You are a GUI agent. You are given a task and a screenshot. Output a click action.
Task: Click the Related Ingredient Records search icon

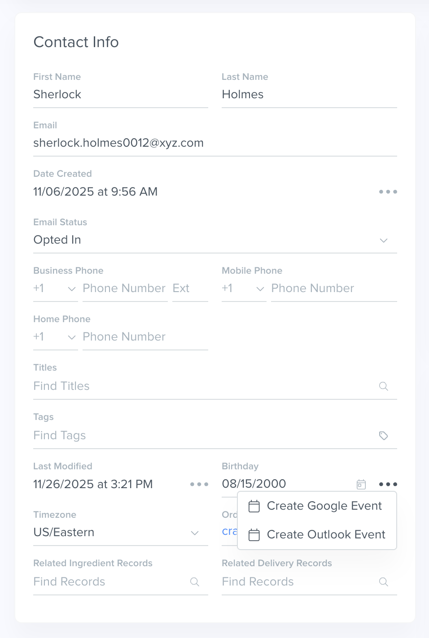[x=195, y=582]
